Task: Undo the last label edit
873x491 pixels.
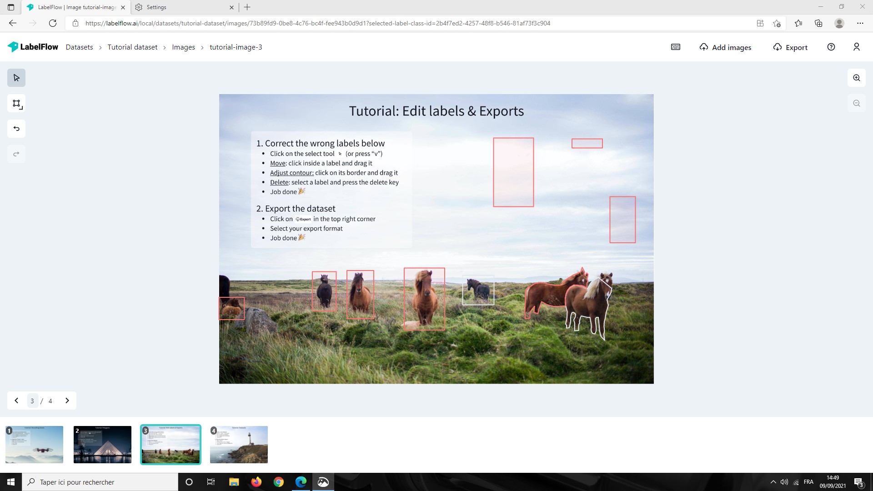Action: tap(16, 128)
